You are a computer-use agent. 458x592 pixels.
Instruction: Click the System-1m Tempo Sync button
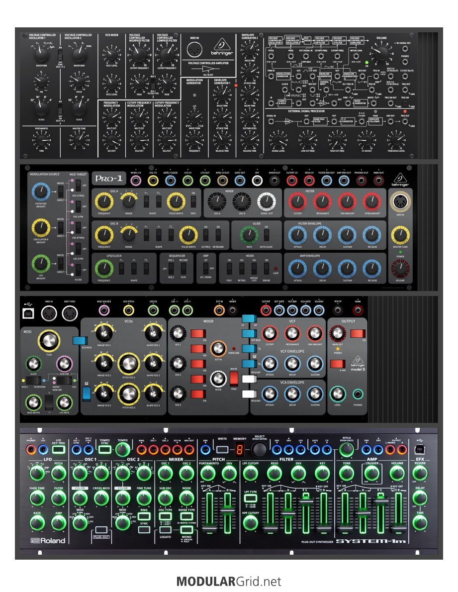point(104,449)
